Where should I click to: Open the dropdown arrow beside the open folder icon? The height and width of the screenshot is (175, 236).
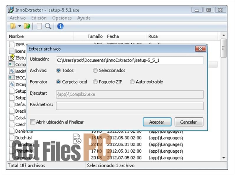point(20,26)
